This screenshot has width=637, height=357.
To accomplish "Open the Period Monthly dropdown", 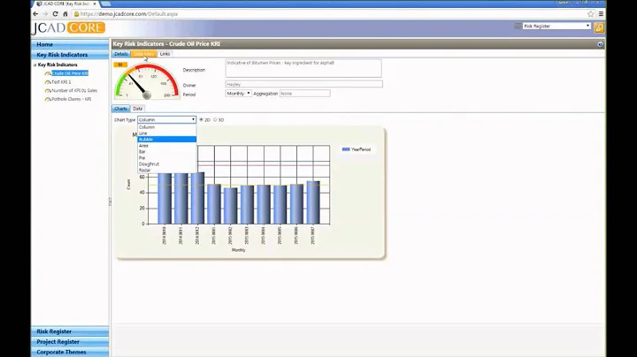I will point(239,94).
